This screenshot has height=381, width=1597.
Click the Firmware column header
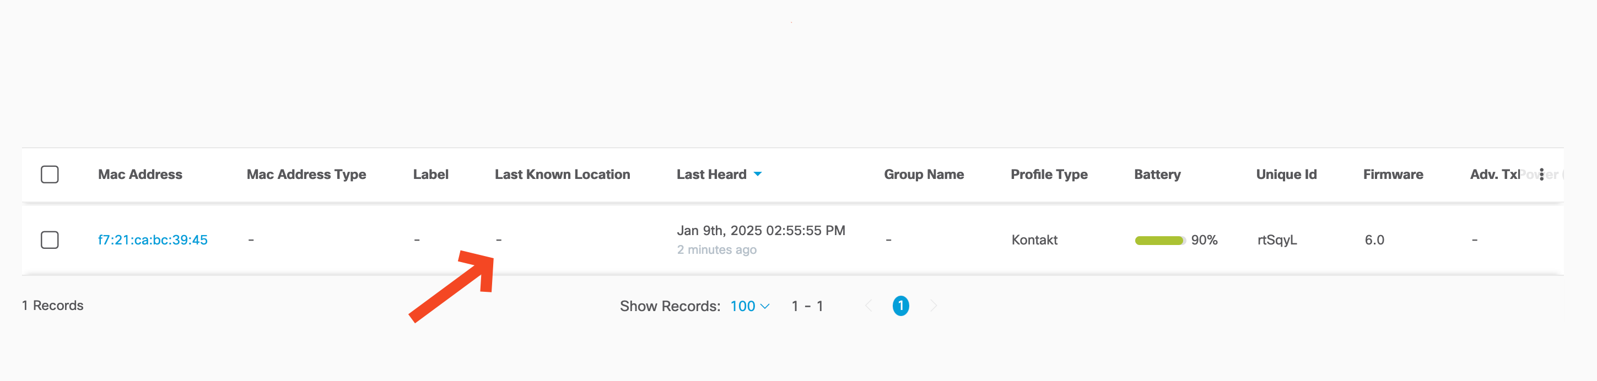[1393, 175]
